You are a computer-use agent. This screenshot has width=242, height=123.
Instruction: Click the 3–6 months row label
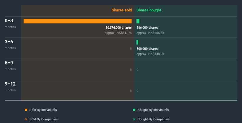point(10,45)
